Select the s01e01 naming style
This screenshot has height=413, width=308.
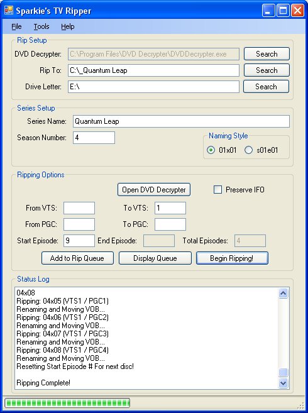pyautogui.click(x=248, y=150)
